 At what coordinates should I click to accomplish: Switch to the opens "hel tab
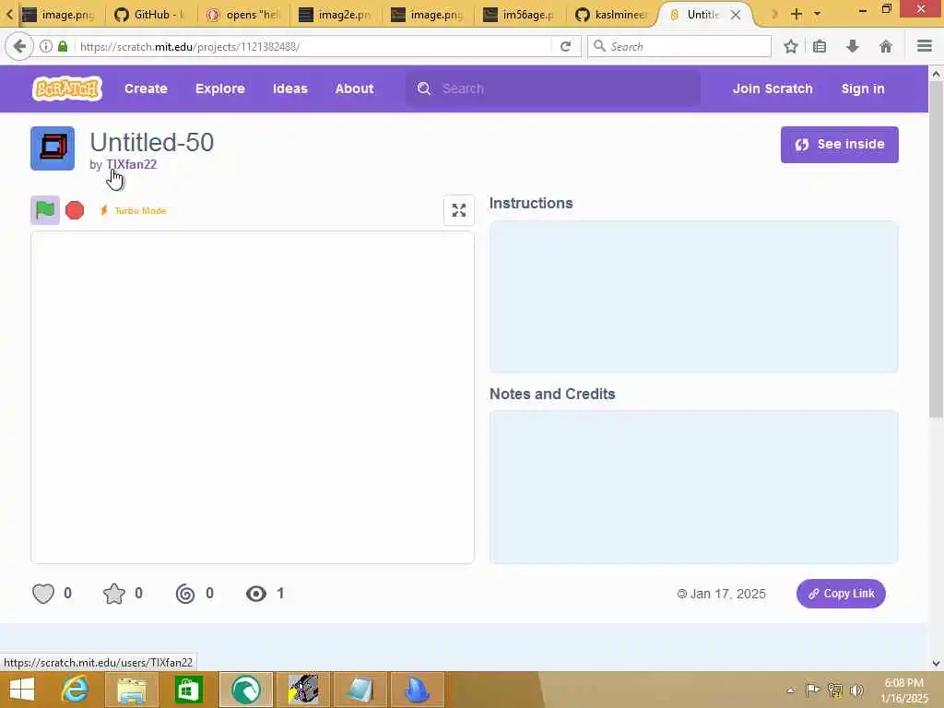point(243,15)
